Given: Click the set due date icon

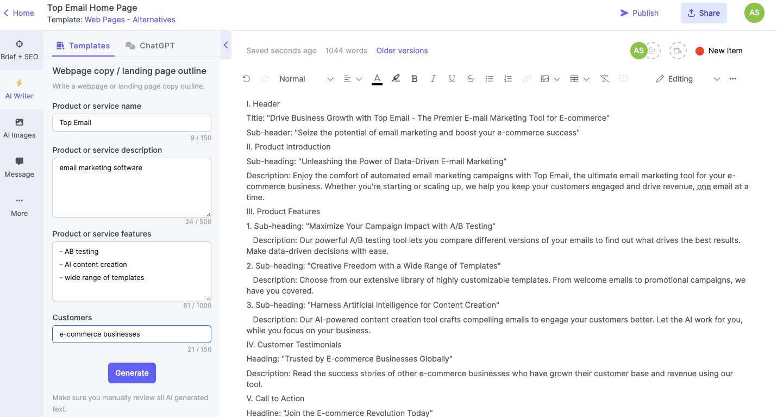Looking at the screenshot, I should (x=677, y=51).
